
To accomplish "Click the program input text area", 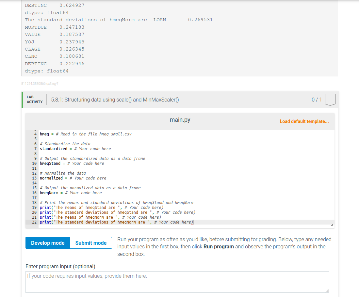I will tap(176, 281).
